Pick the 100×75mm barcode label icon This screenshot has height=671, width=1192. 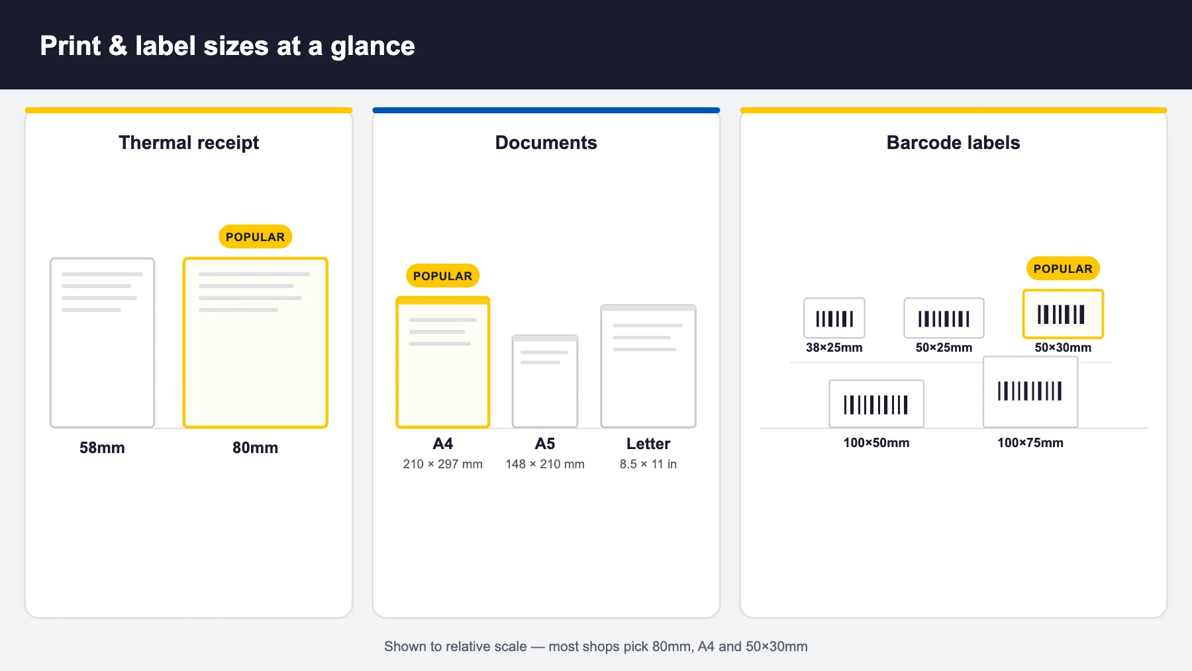[1030, 391]
